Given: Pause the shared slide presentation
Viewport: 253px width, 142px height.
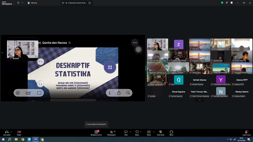Looking at the screenshot, I should [x=110, y=67].
